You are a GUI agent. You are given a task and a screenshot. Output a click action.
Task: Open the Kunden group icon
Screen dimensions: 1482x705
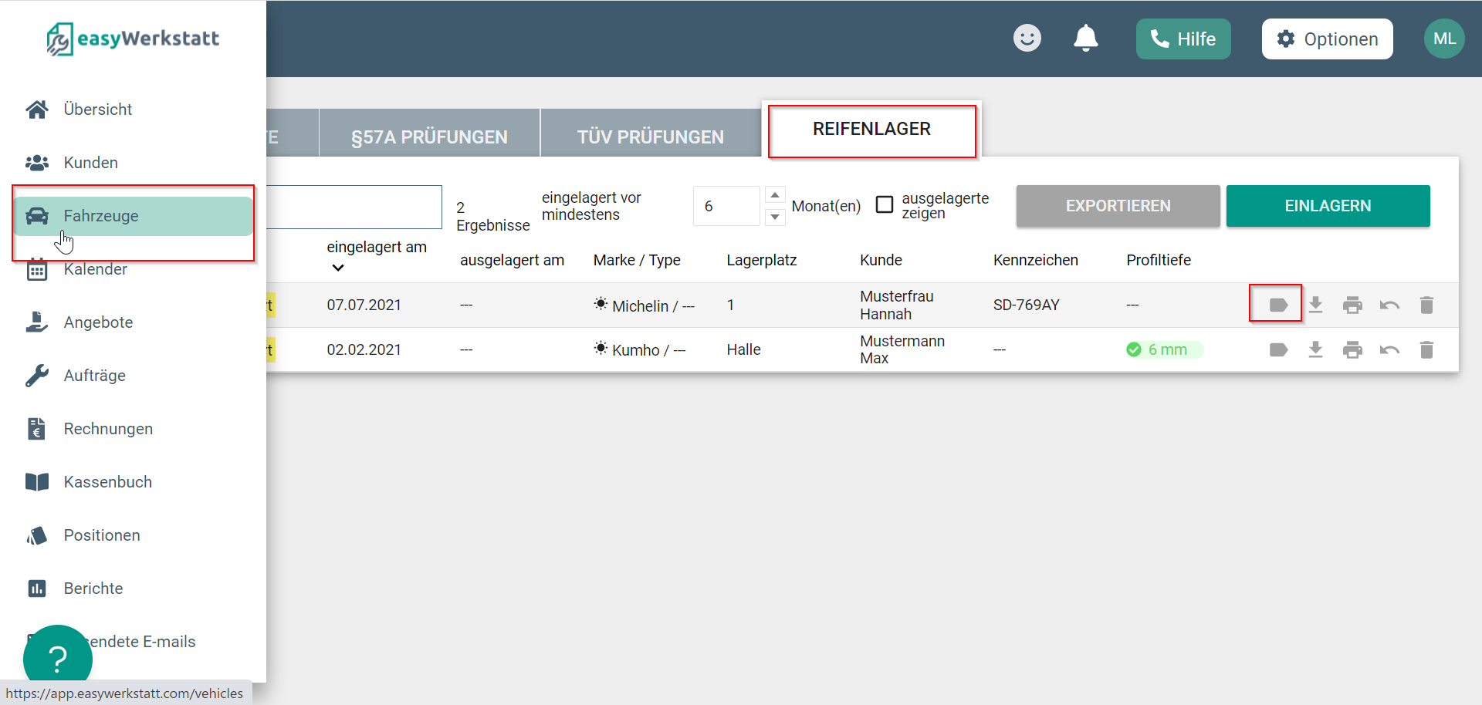coord(37,163)
